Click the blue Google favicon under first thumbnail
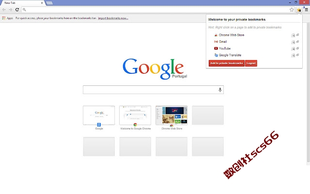This screenshot has height=194, width=310. pyautogui.click(x=99, y=125)
